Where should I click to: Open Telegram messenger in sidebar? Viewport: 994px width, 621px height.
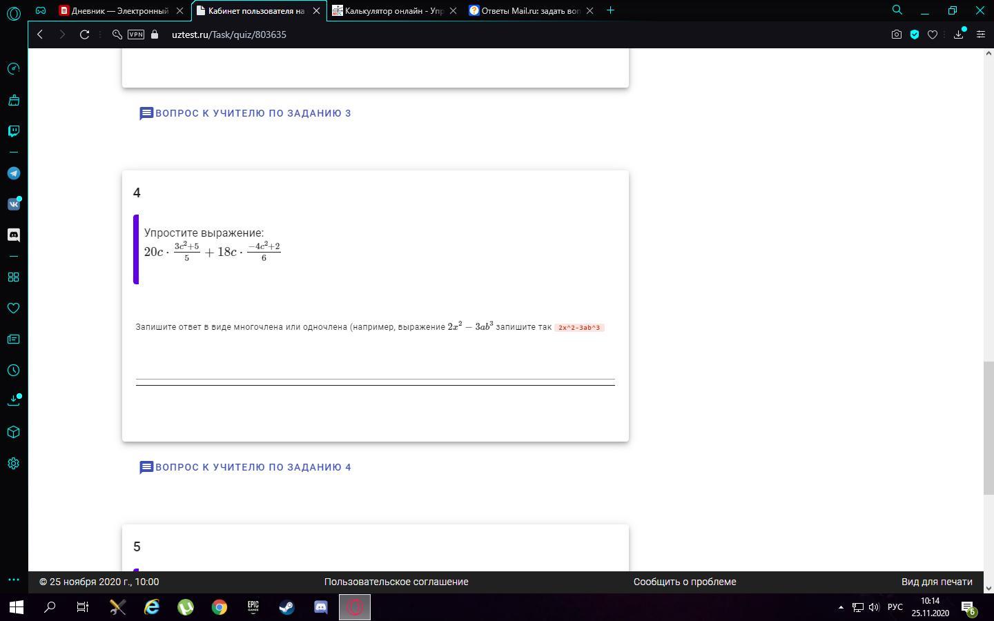pyautogui.click(x=13, y=173)
